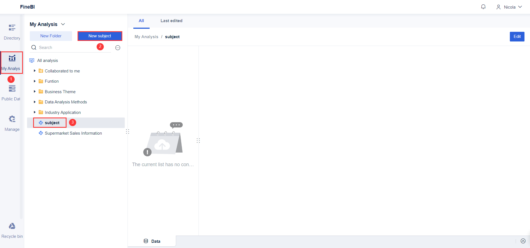Click the New subject button

(x=100, y=36)
